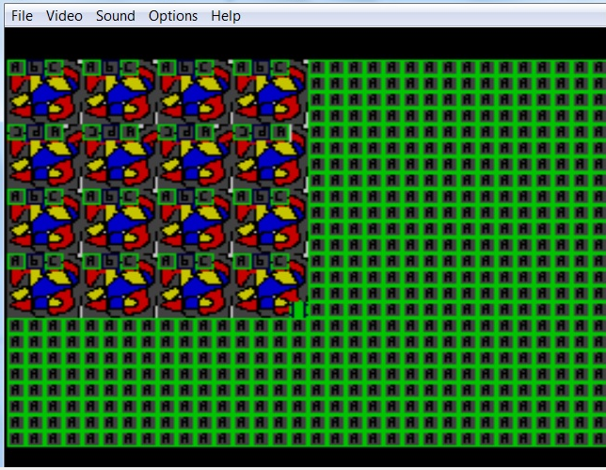606x470 pixels.
Task: Click the third sprite in the top row
Action: pyautogui.click(x=194, y=91)
